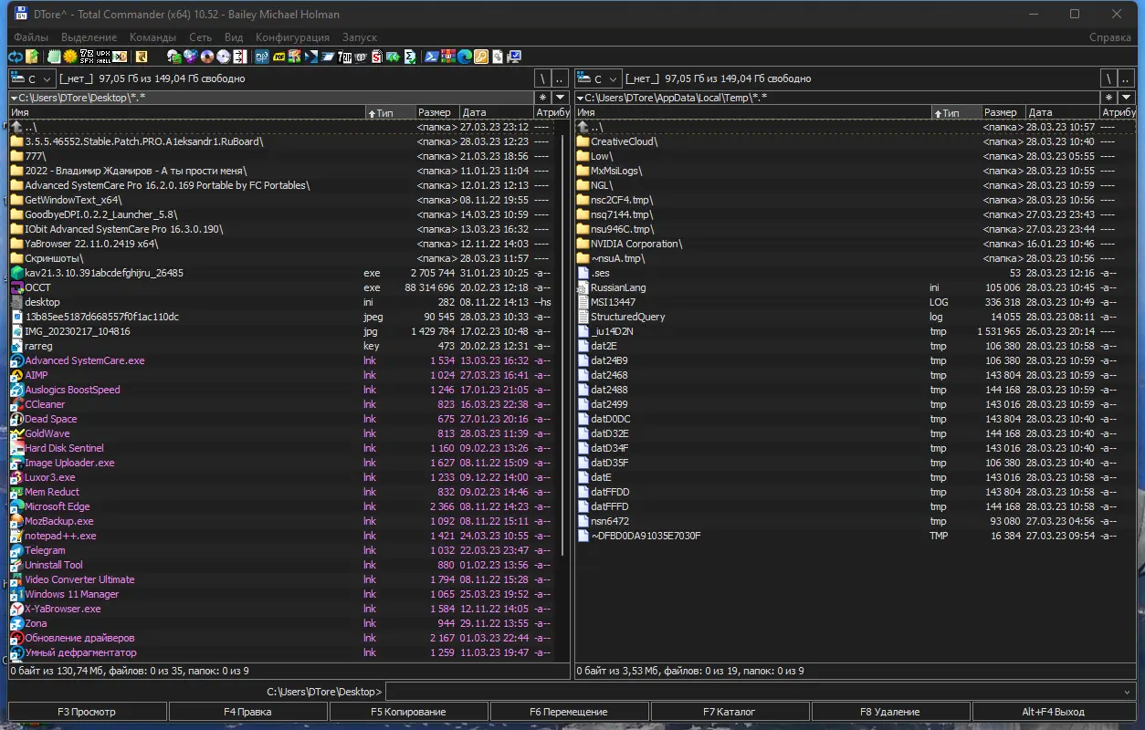Expand the command line history dropdown
Image resolution: width=1145 pixels, height=730 pixels.
pos(1127,692)
